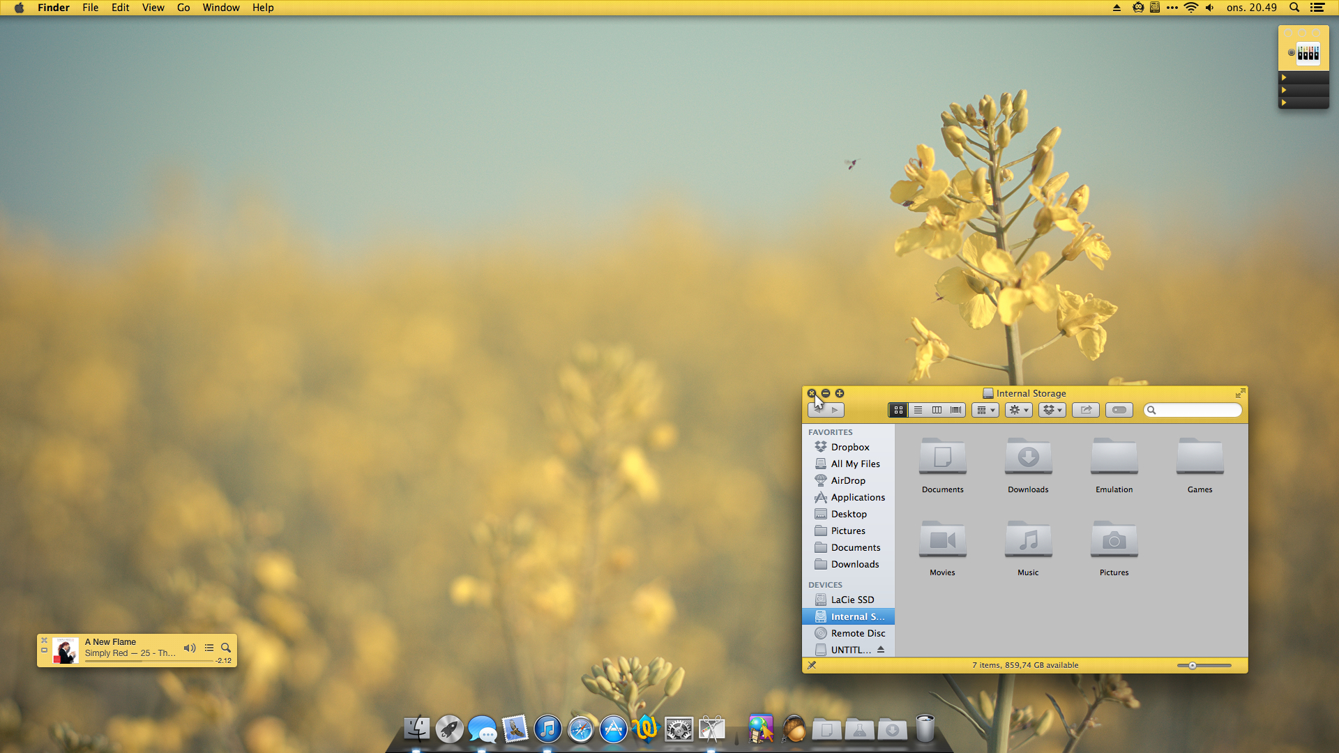Open the volume menu bar dropdown

pos(1210,8)
